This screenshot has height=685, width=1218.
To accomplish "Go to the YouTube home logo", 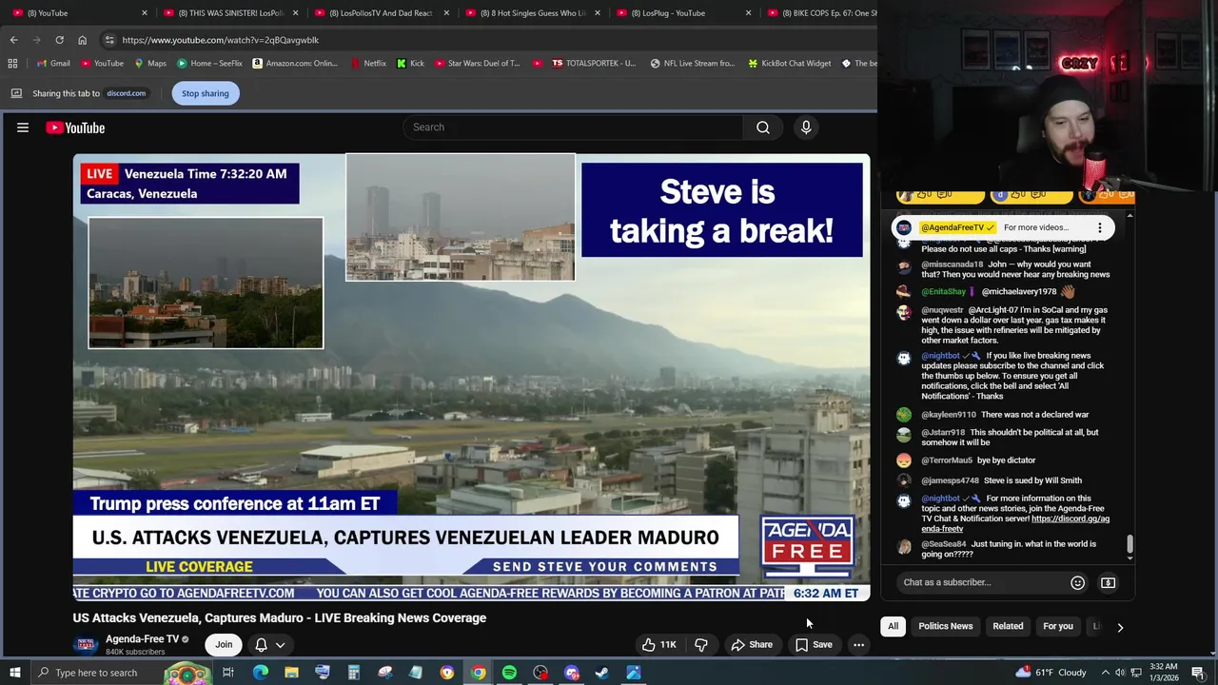I will [x=75, y=127].
